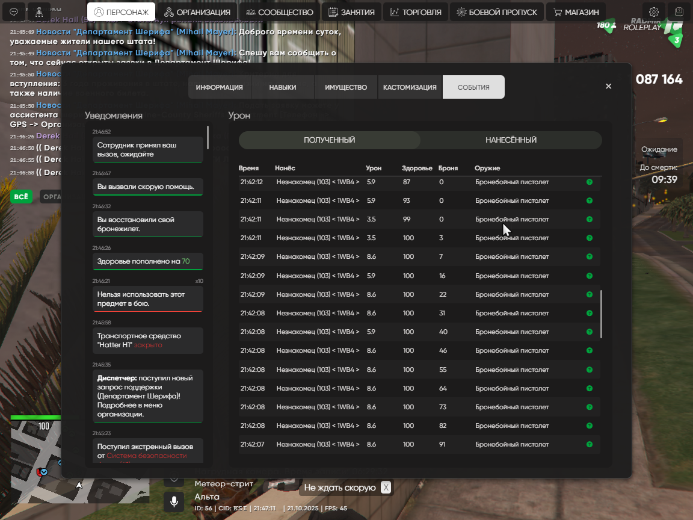Click the damage table scrollbar
Image resolution: width=693 pixels, height=520 pixels.
(601, 314)
